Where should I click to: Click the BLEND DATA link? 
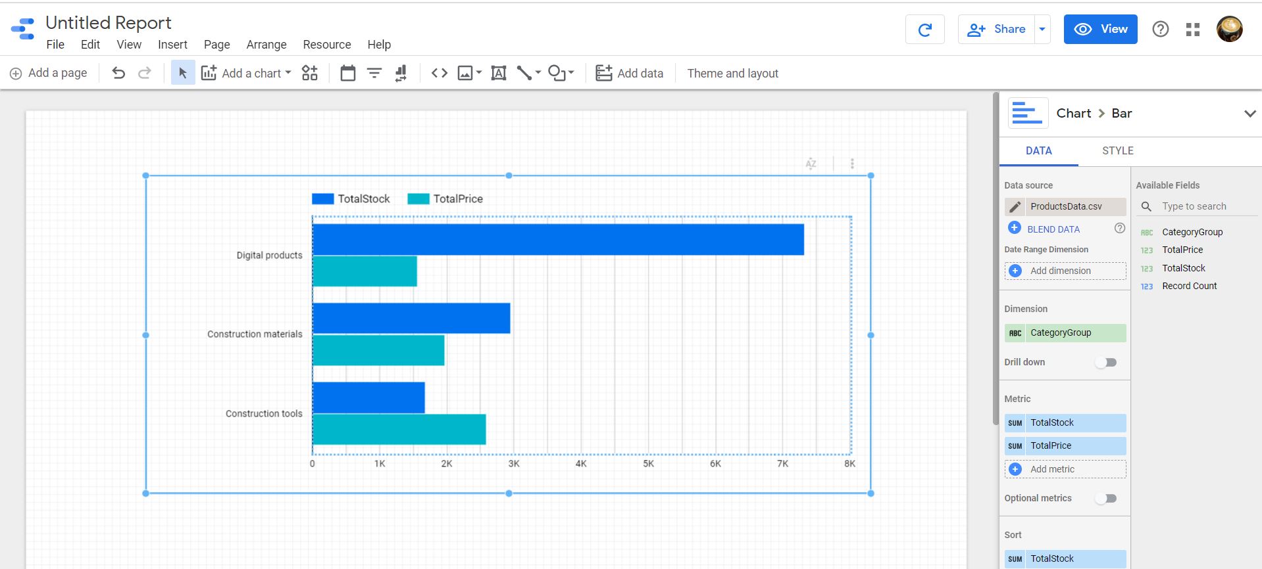(x=1053, y=229)
